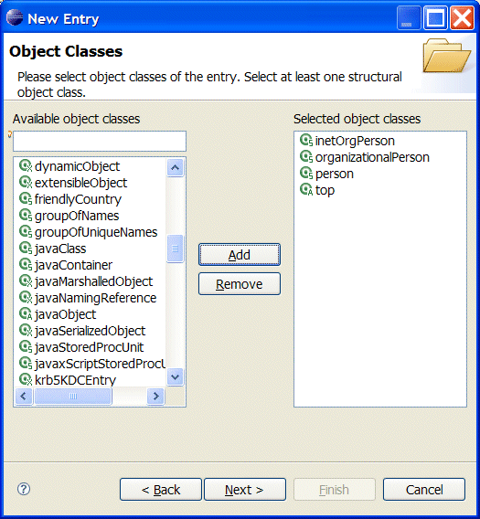Click the list's scroll down arrow

175,377
